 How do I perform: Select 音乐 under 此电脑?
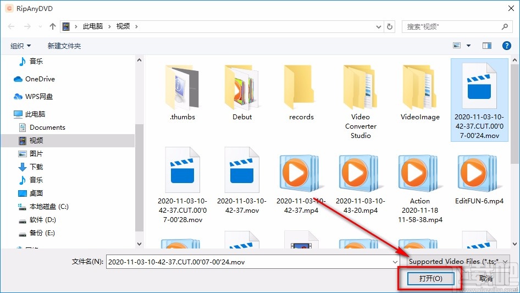coord(31,180)
